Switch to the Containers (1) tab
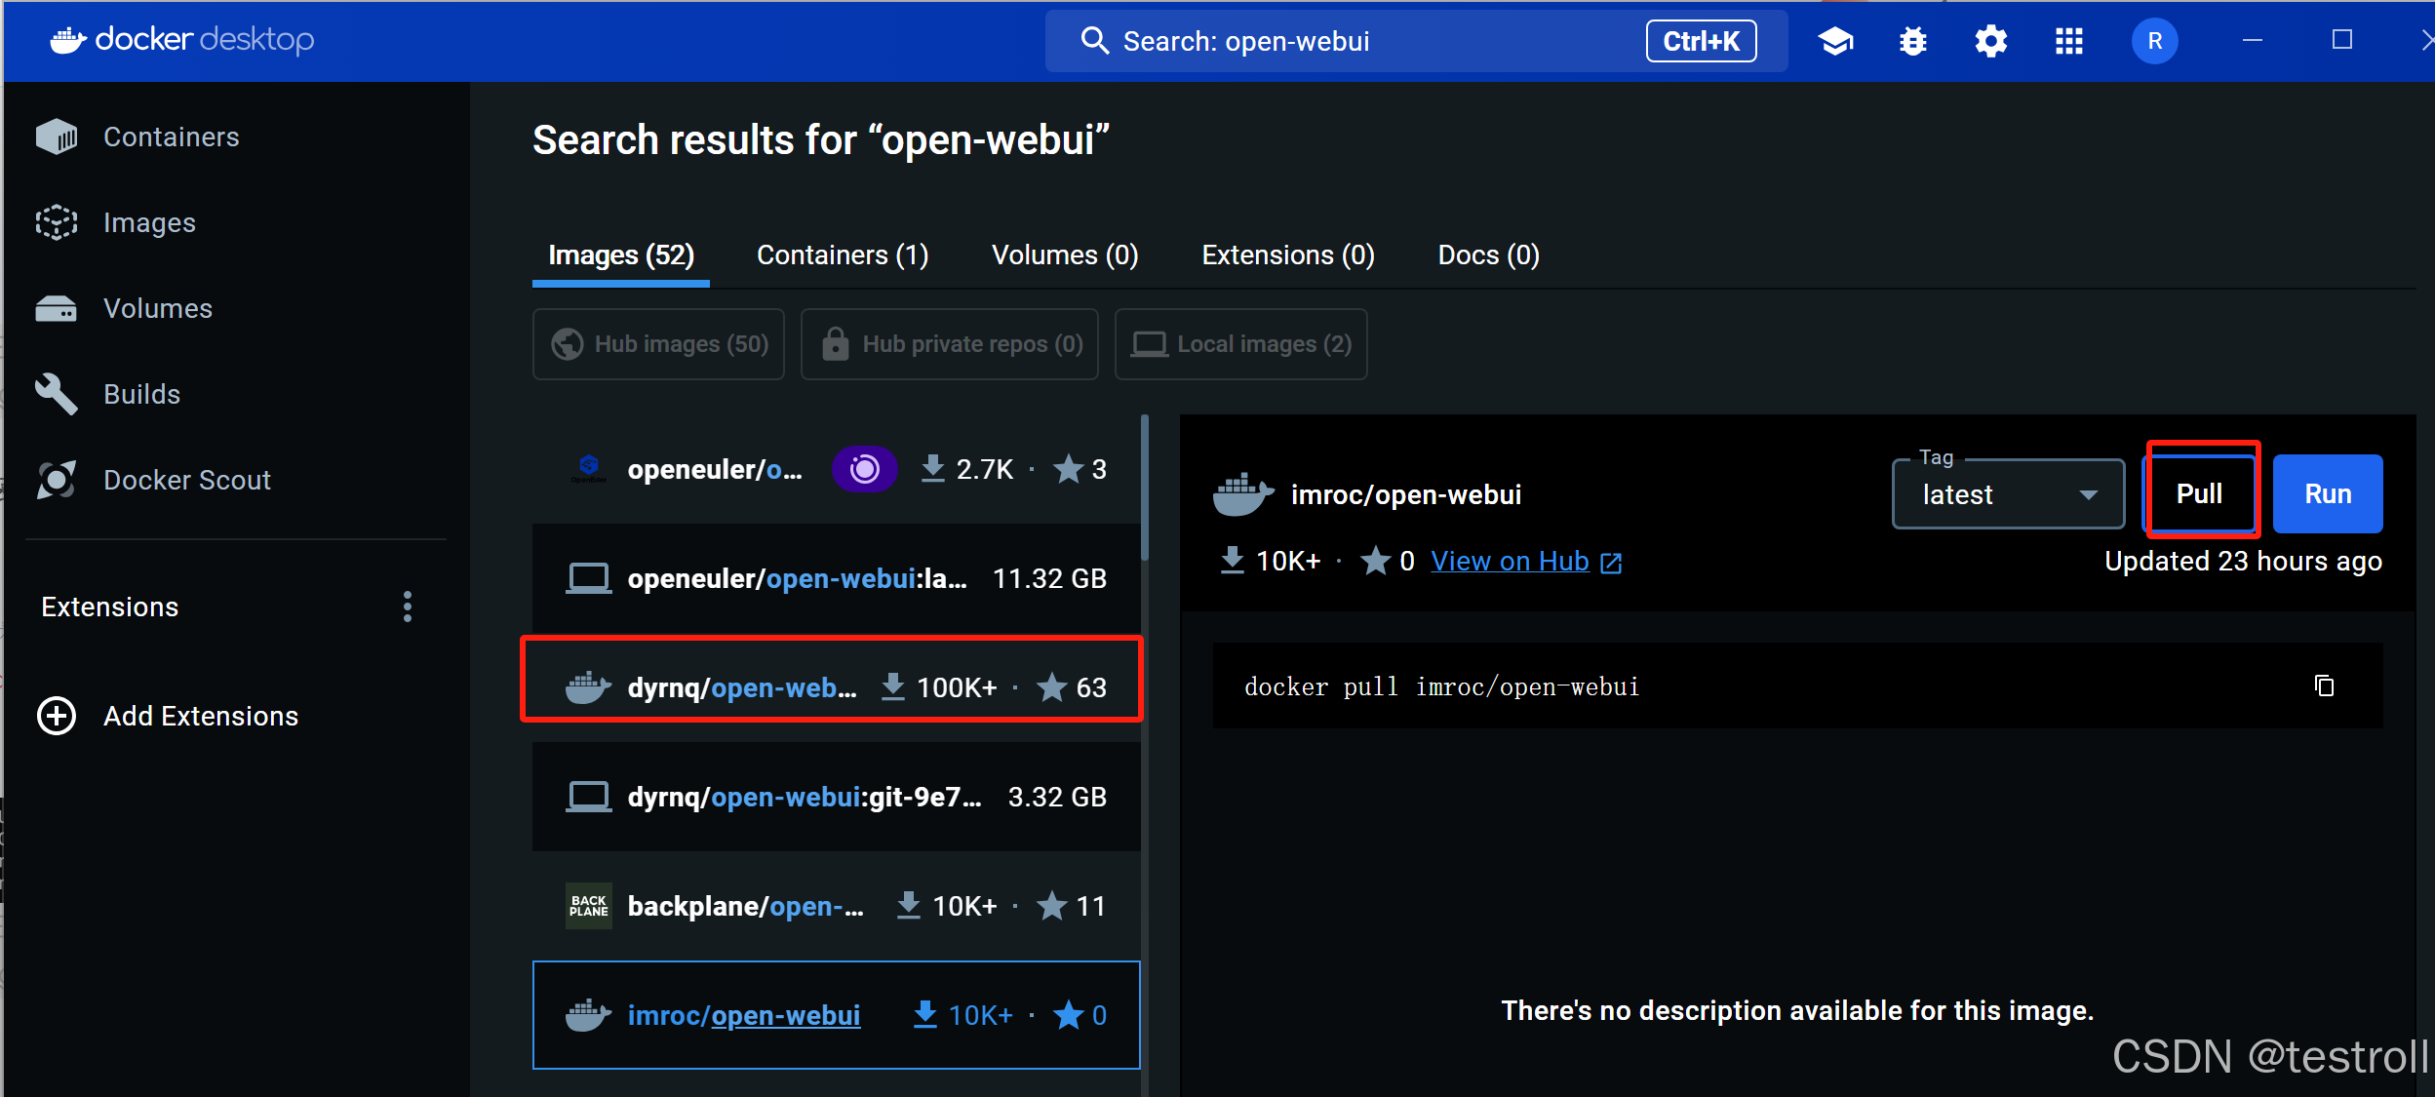2435x1097 pixels. click(x=843, y=255)
